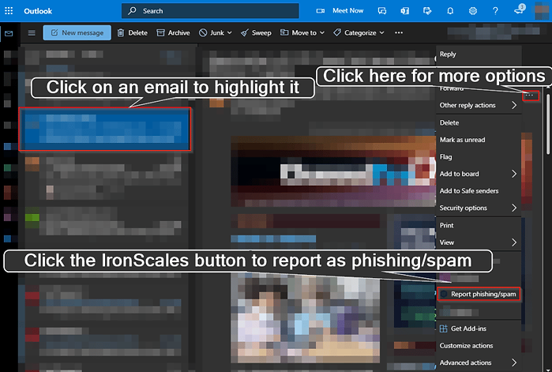Open the To Do checkmark icon
Image resolution: width=552 pixels, height=372 pixels.
[x=427, y=11]
